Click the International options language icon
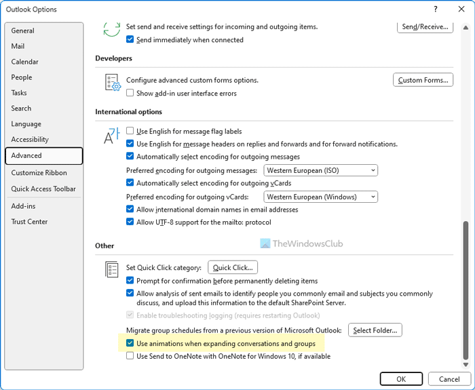Image resolution: width=475 pixels, height=390 pixels. (x=111, y=136)
